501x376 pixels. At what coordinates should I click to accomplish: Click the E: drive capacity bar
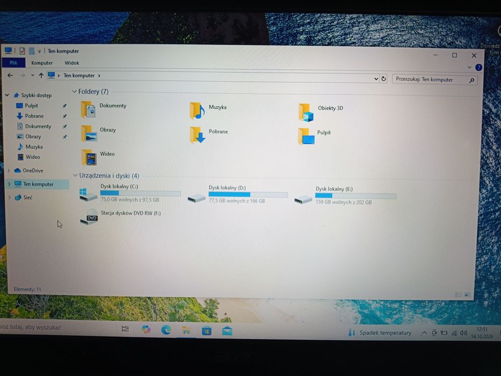point(355,196)
